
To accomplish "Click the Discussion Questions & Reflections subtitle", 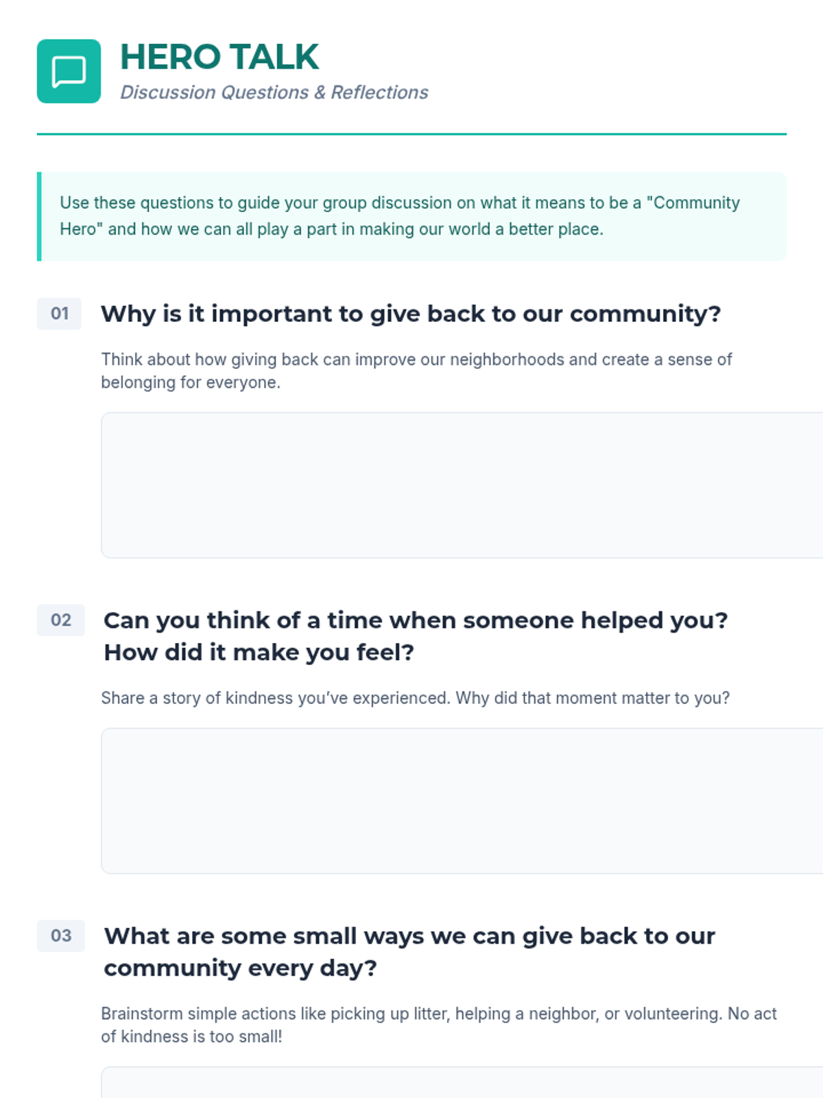I will 274,93.
